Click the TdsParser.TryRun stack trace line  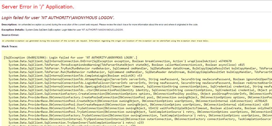click(x=140, y=68)
